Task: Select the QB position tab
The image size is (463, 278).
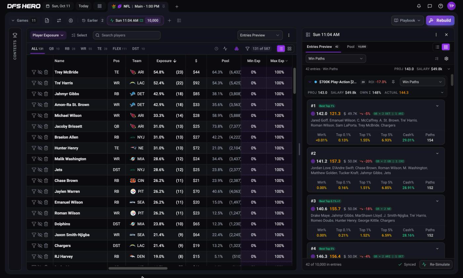Action: (54, 49)
